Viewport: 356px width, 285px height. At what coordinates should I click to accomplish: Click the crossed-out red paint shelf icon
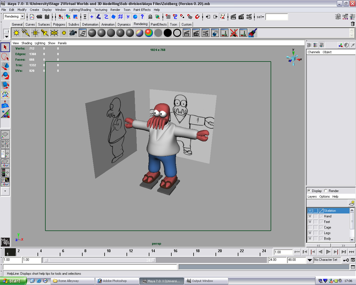[234, 33]
